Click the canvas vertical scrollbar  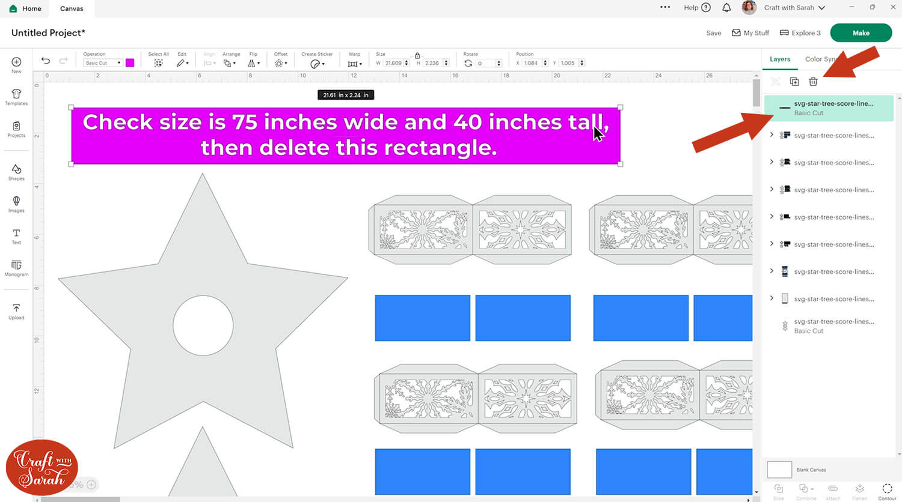pos(756,94)
